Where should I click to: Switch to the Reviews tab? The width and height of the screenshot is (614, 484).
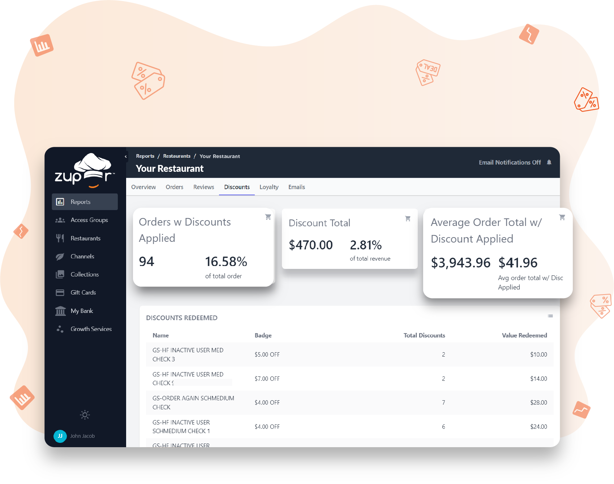pos(203,187)
